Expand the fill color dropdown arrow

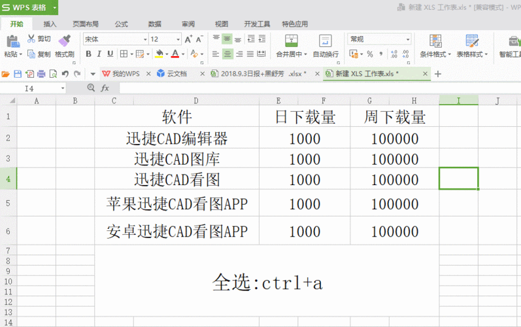coord(167,54)
